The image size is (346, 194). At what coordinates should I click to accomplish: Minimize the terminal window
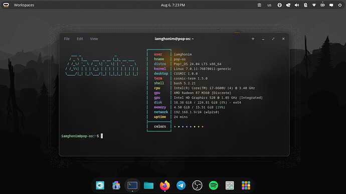click(x=263, y=39)
